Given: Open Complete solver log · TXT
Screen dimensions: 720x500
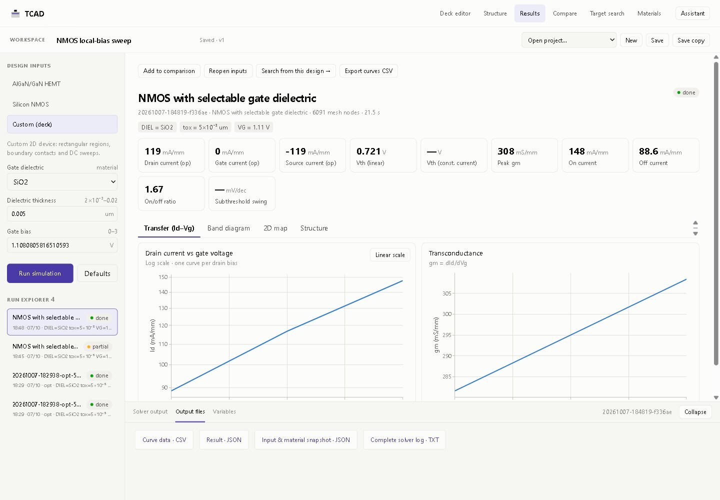Looking at the screenshot, I should 404,440.
